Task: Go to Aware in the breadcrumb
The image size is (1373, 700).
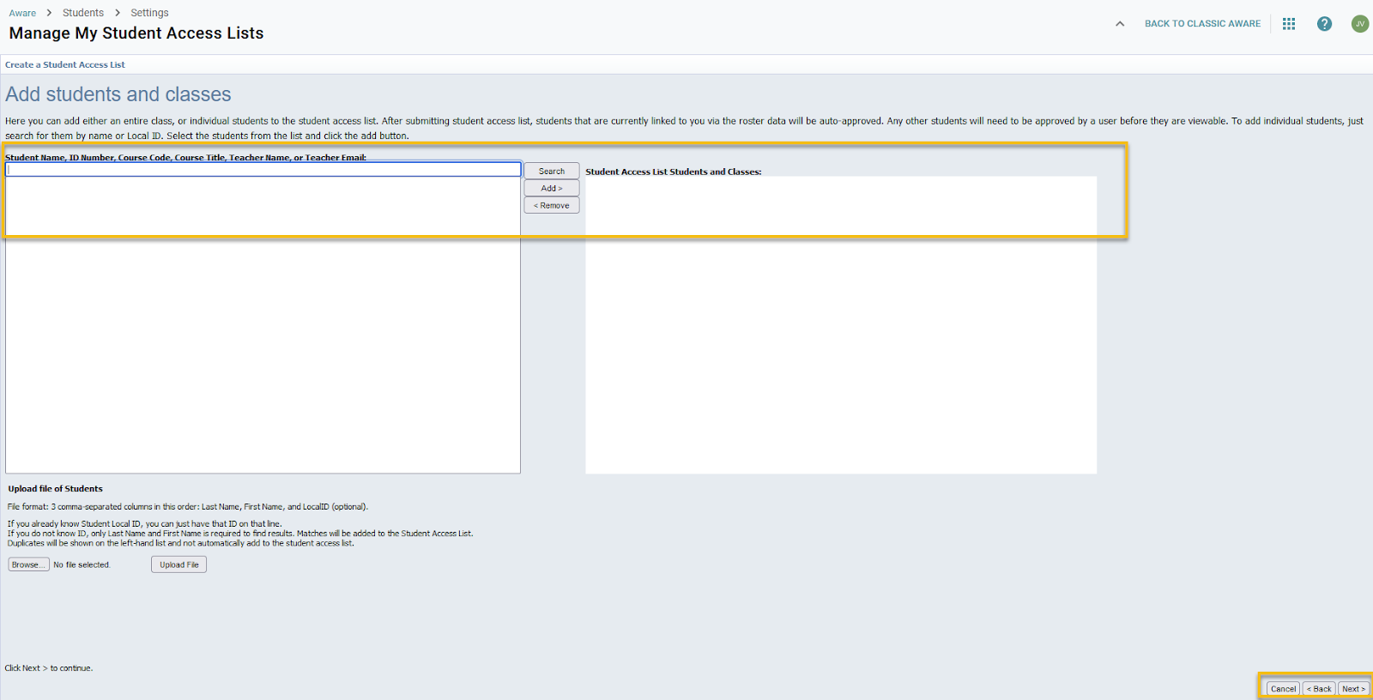Action: pyautogui.click(x=22, y=13)
